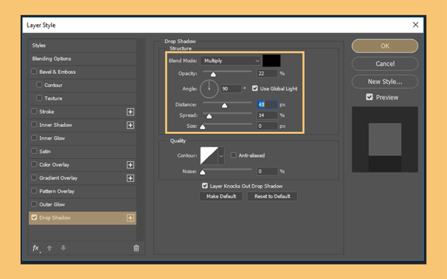Click the Distance value field

pos(267,104)
